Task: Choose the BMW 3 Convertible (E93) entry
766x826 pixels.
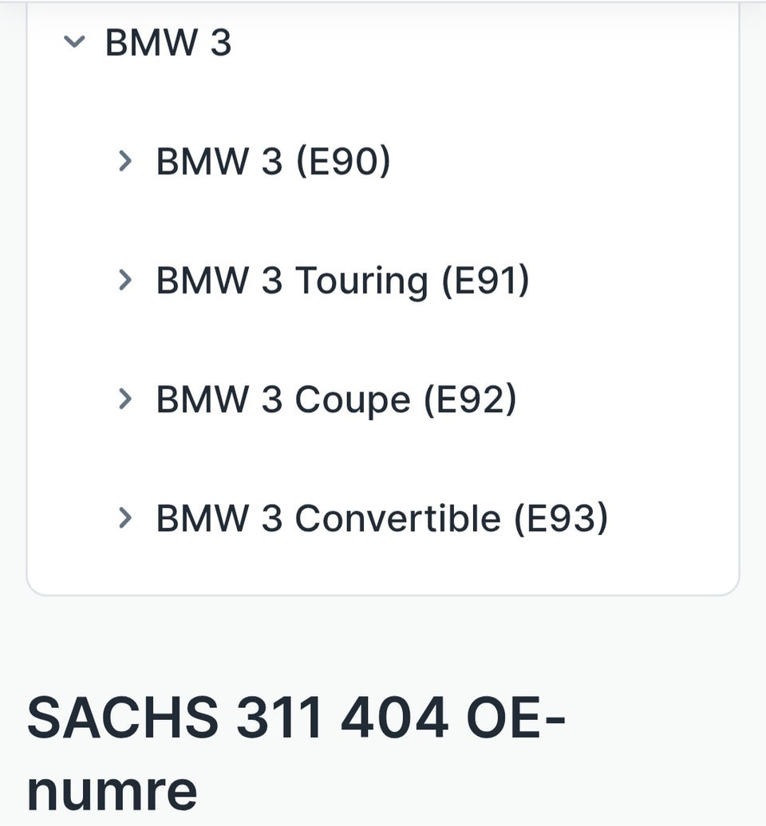Action: [x=381, y=518]
